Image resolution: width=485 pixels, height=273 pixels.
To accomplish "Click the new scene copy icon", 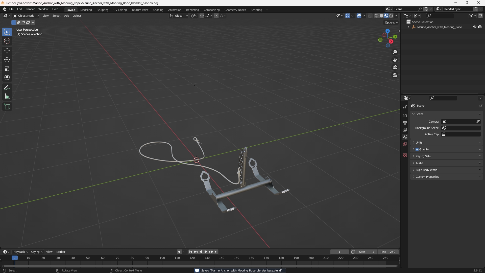I will coord(426,9).
